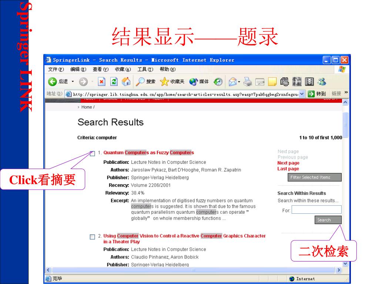Click the Windows flag logo

(342, 69)
